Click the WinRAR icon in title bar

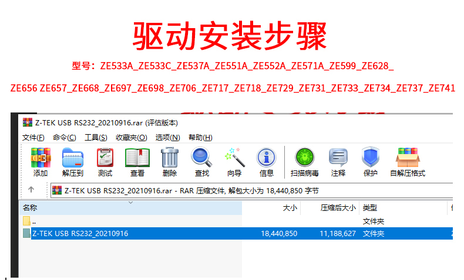28,122
